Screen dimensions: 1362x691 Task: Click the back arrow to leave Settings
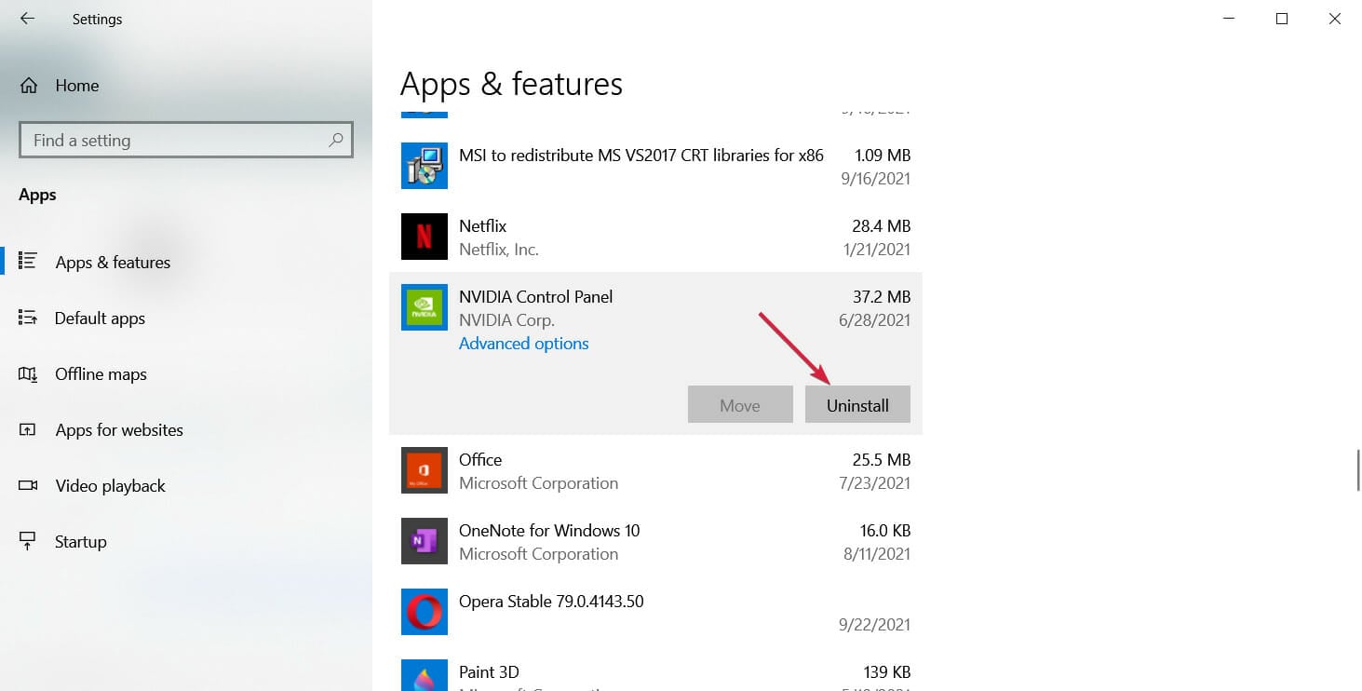(26, 18)
